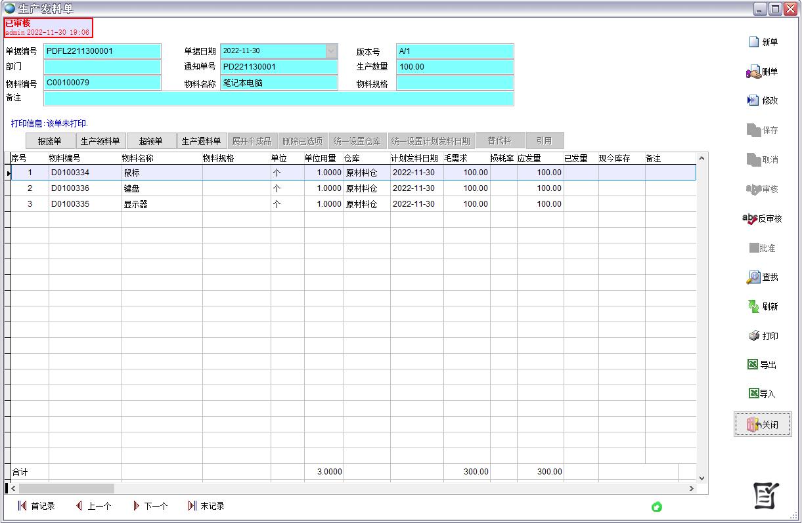Open the 生产领料单 tab button
802x523 pixels.
coord(100,141)
